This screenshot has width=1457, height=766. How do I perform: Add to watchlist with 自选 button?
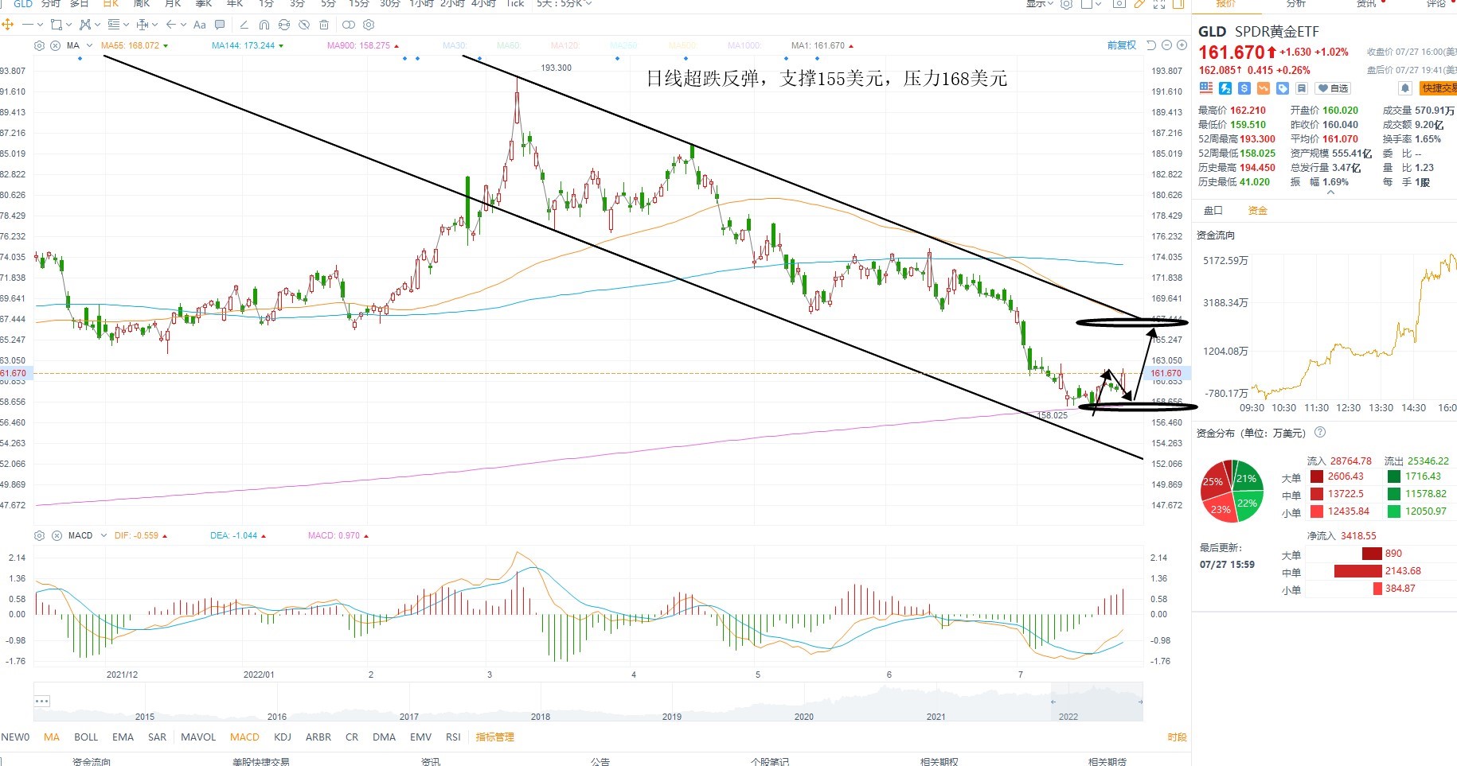[x=1333, y=88]
